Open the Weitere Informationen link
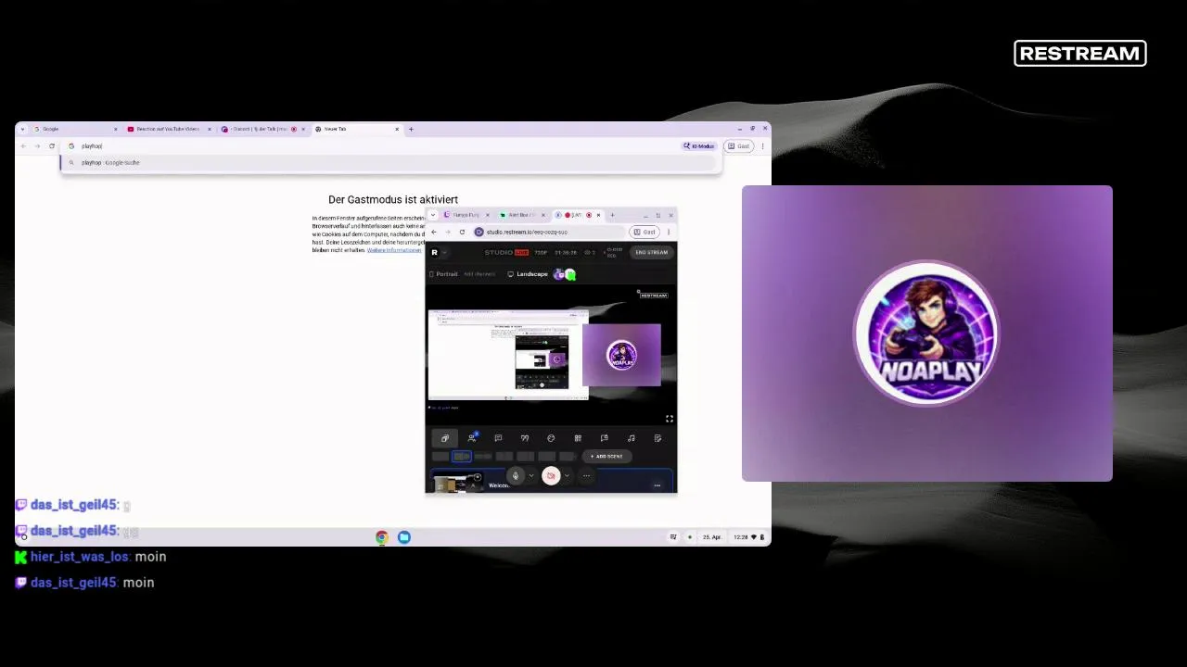The width and height of the screenshot is (1187, 667). click(x=394, y=250)
